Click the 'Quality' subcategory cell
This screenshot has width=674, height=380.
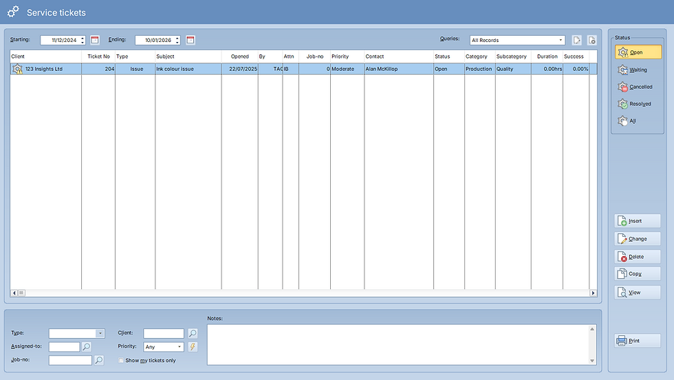tap(513, 69)
